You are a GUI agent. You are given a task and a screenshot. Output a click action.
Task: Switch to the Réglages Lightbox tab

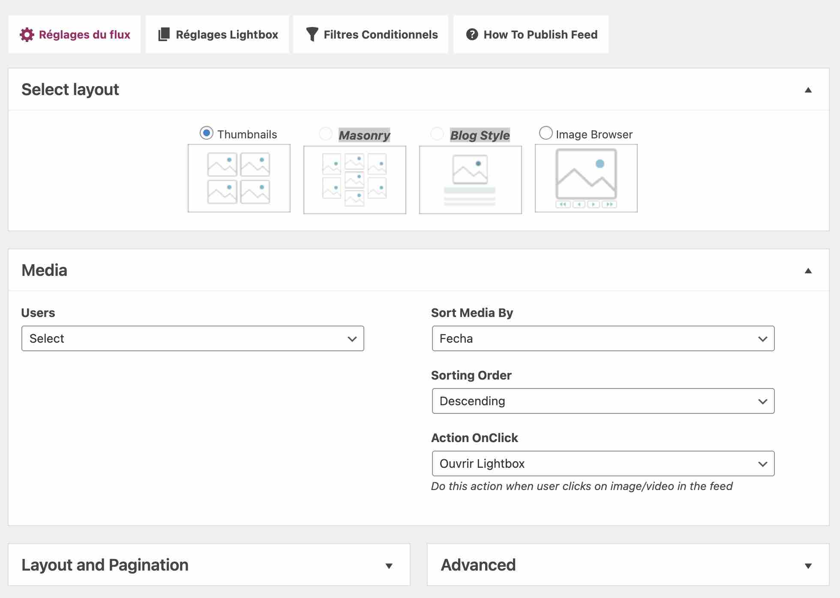tap(216, 34)
